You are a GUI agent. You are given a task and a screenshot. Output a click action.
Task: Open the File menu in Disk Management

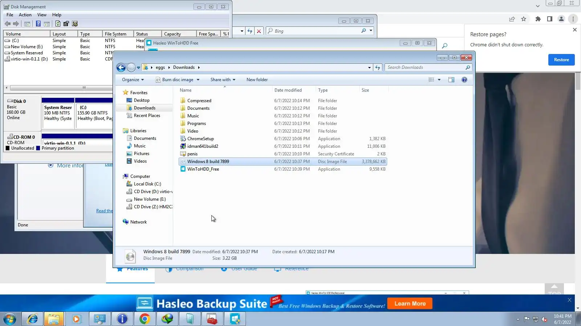click(x=10, y=15)
